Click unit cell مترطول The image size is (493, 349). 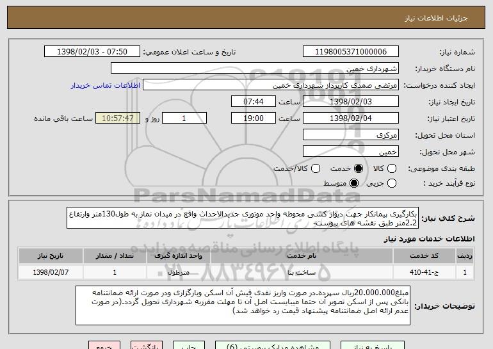178,272
